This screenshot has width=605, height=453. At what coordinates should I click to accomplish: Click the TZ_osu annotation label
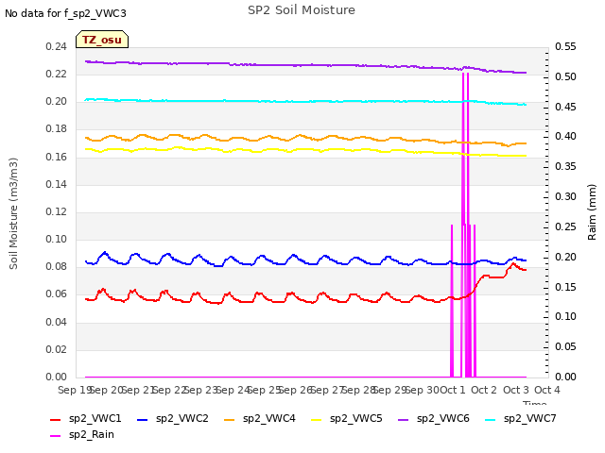[x=102, y=40]
